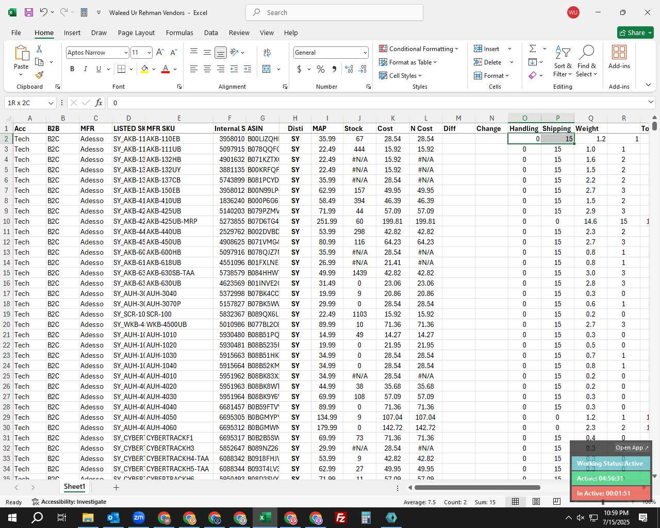Switch to the Page Layout tab
The height and width of the screenshot is (528, 660).
coord(136,32)
